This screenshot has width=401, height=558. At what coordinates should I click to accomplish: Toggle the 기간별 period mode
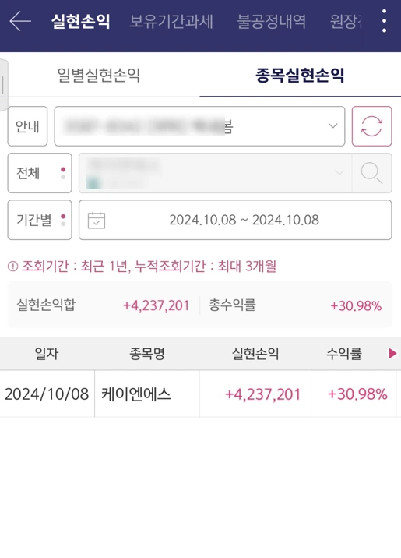pyautogui.click(x=40, y=220)
